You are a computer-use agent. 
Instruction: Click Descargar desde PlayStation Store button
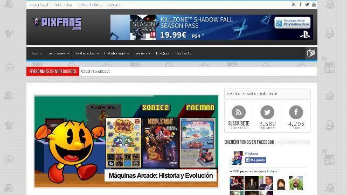click(293, 23)
